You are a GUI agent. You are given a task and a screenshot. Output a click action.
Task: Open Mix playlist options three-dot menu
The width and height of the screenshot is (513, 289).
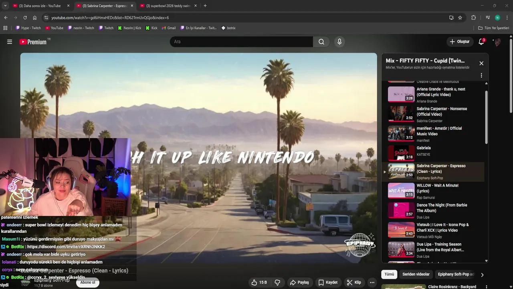click(481, 75)
